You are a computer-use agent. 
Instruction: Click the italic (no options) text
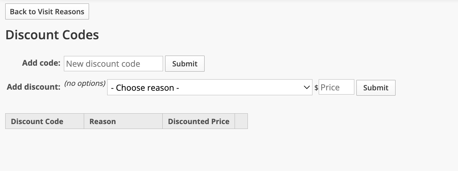tap(85, 83)
